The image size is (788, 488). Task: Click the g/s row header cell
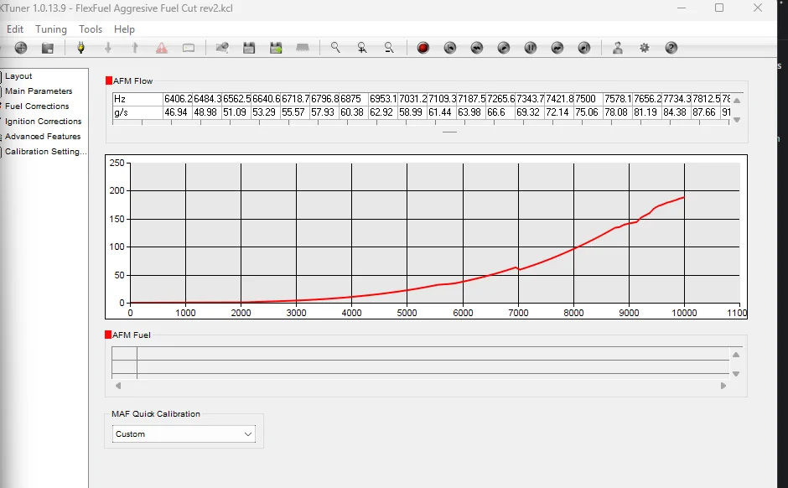coord(137,112)
